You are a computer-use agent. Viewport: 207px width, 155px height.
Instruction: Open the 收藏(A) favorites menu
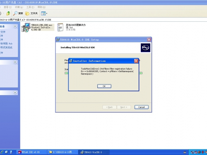tap(18, 7)
